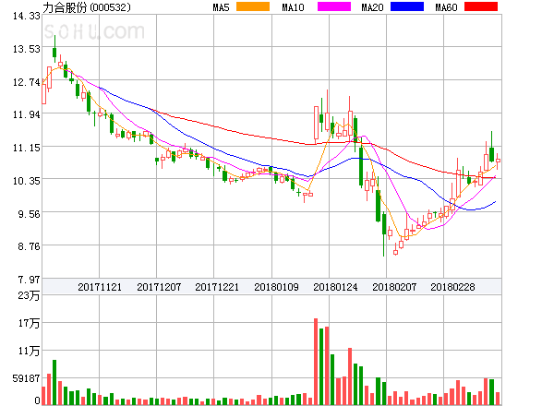Click the 20180124 date label
This screenshot has width=554, height=406.
tap(335, 287)
